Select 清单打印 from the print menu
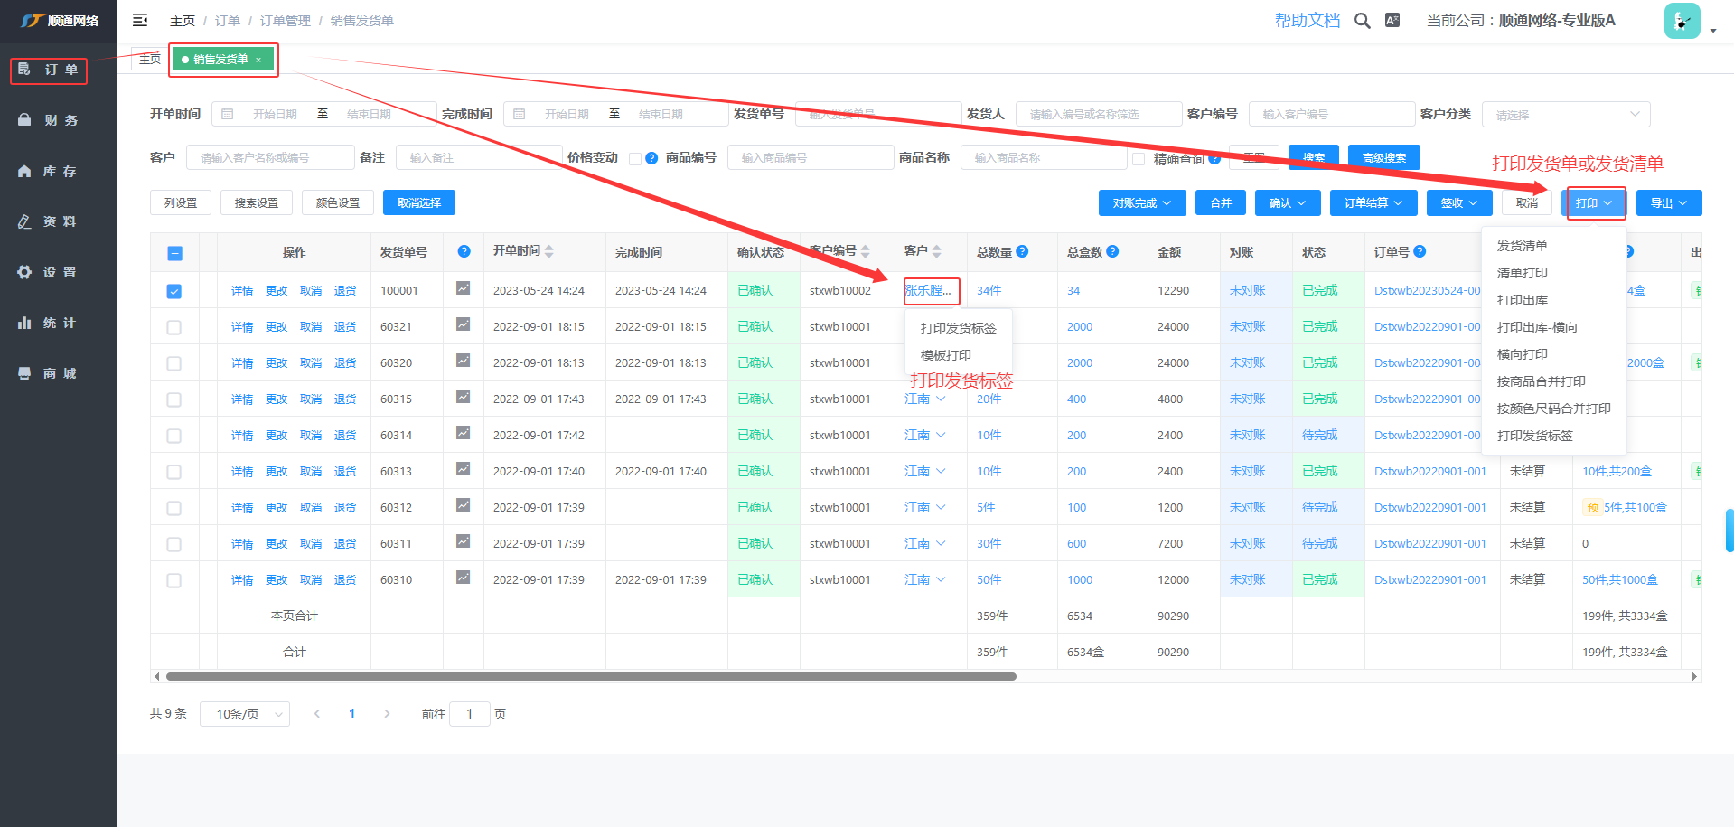 1523,273
